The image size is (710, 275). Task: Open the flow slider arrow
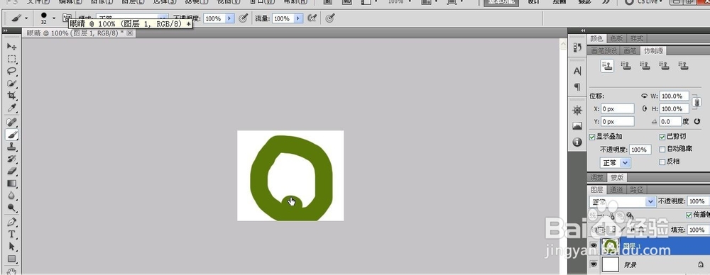298,18
